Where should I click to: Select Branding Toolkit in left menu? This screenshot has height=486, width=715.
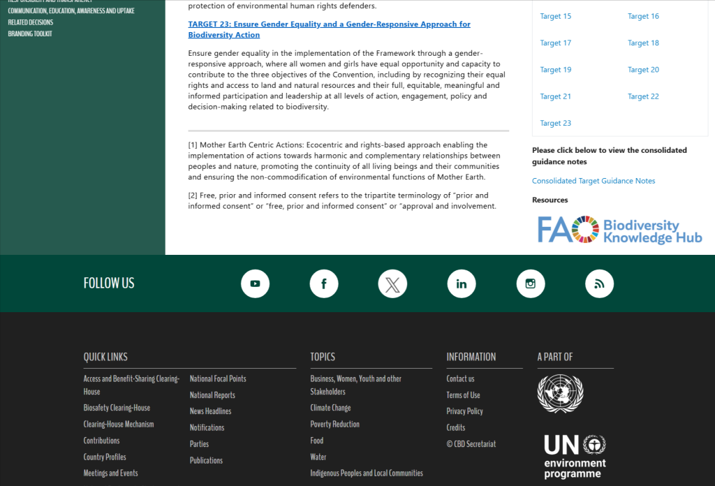click(x=30, y=34)
